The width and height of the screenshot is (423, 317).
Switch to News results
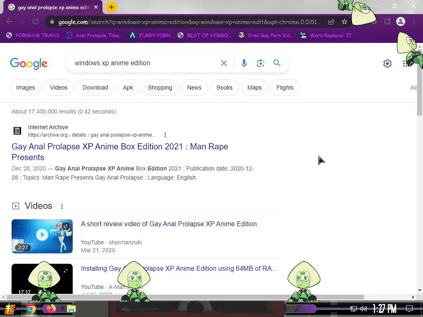194,88
